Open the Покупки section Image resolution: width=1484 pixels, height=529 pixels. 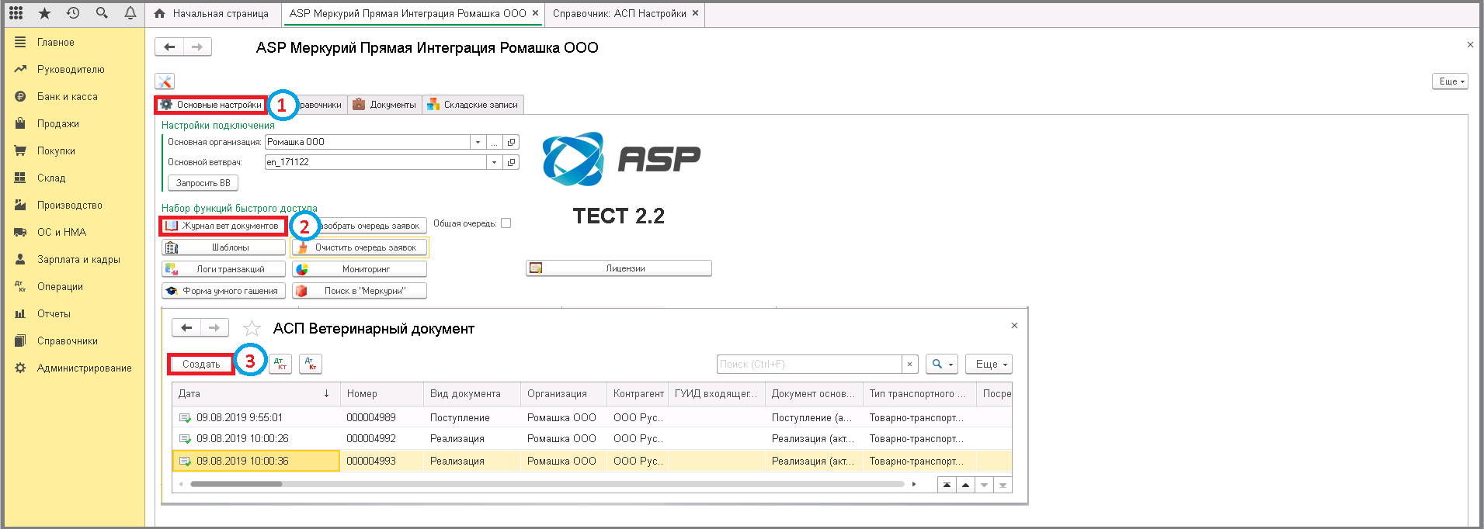tap(56, 151)
